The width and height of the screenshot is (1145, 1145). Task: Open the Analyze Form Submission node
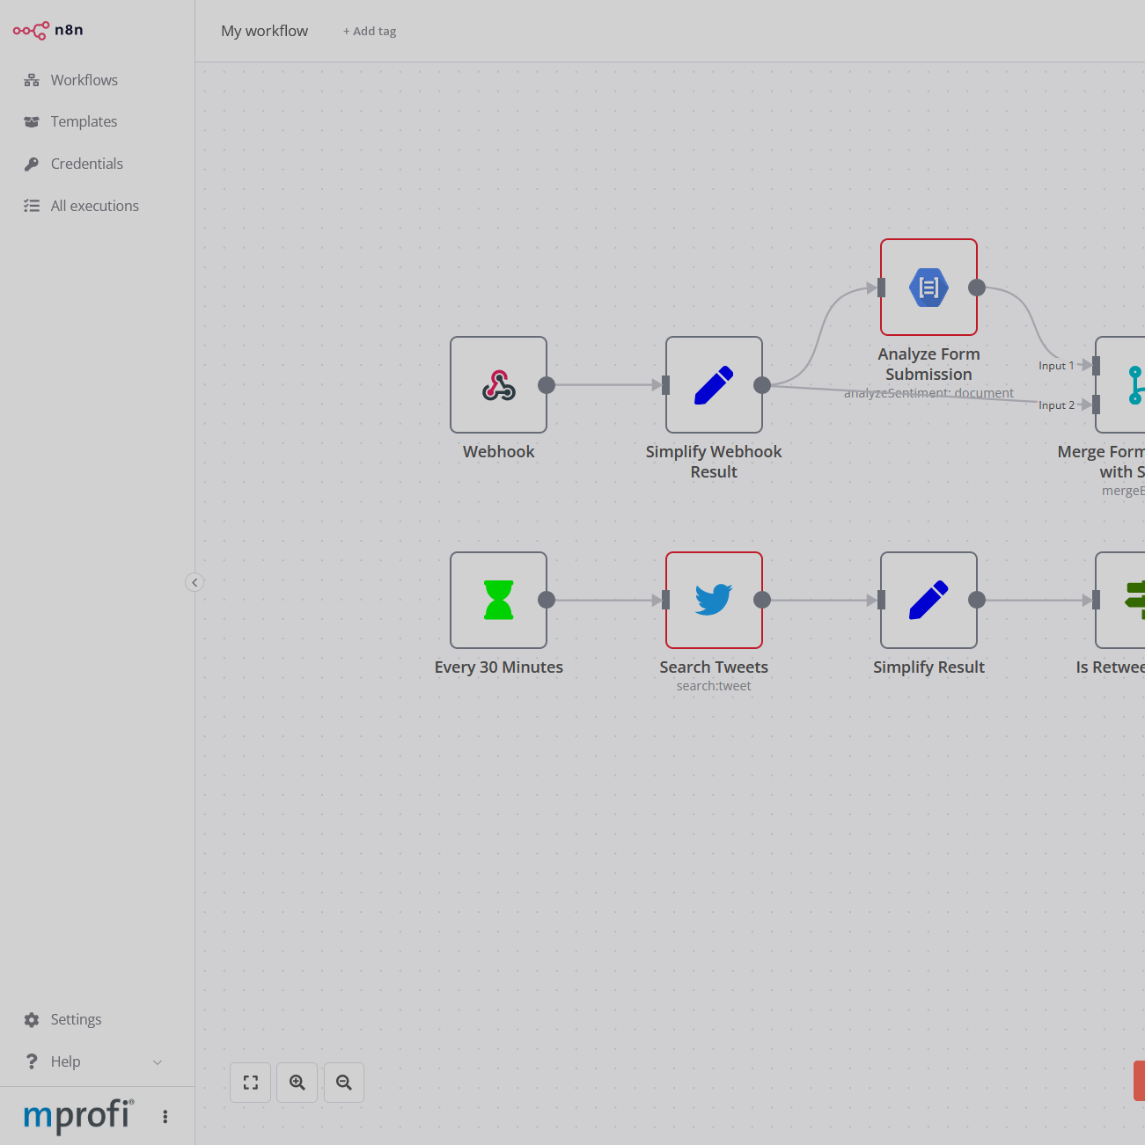pos(928,288)
